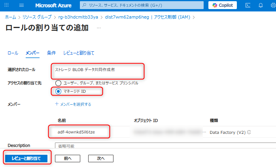Click the オブジェクト ID column header
276x167 pixels.
click(x=146, y=120)
